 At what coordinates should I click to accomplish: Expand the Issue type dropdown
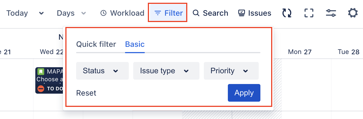coord(166,71)
